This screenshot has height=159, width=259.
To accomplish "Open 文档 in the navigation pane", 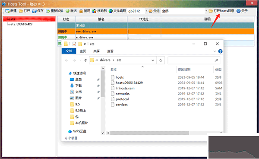I will pyautogui.click(x=79, y=92).
